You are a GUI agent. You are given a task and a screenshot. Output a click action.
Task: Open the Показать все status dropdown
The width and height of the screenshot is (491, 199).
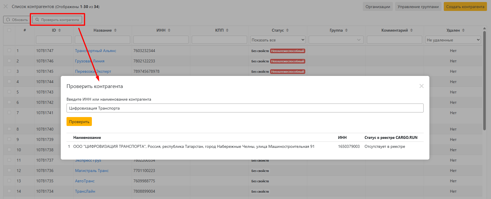click(x=278, y=40)
